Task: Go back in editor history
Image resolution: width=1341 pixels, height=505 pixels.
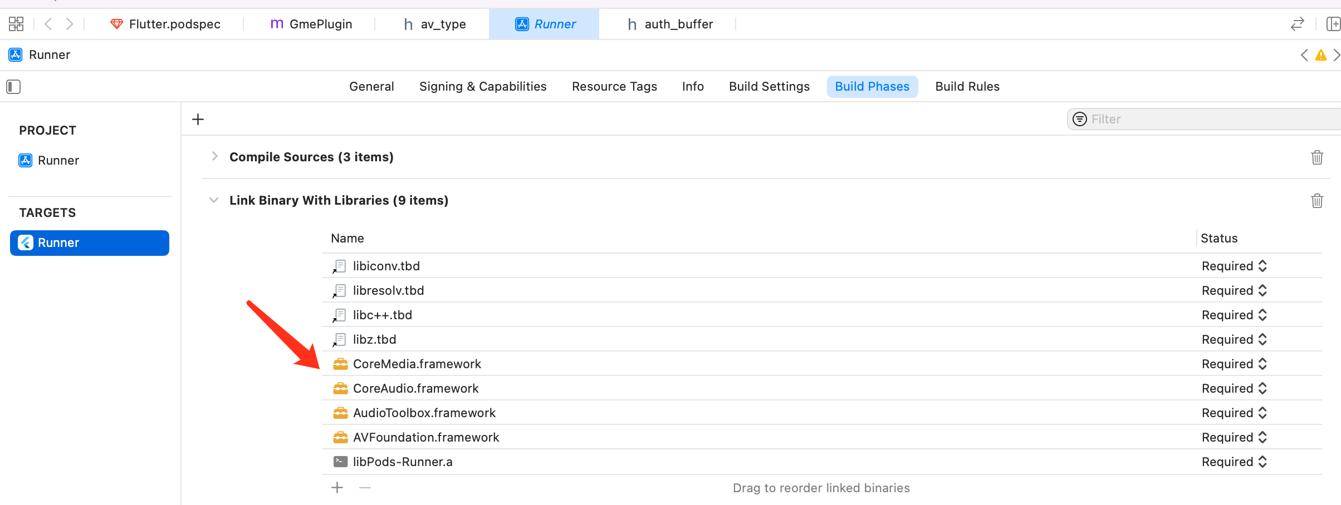Action: click(48, 24)
